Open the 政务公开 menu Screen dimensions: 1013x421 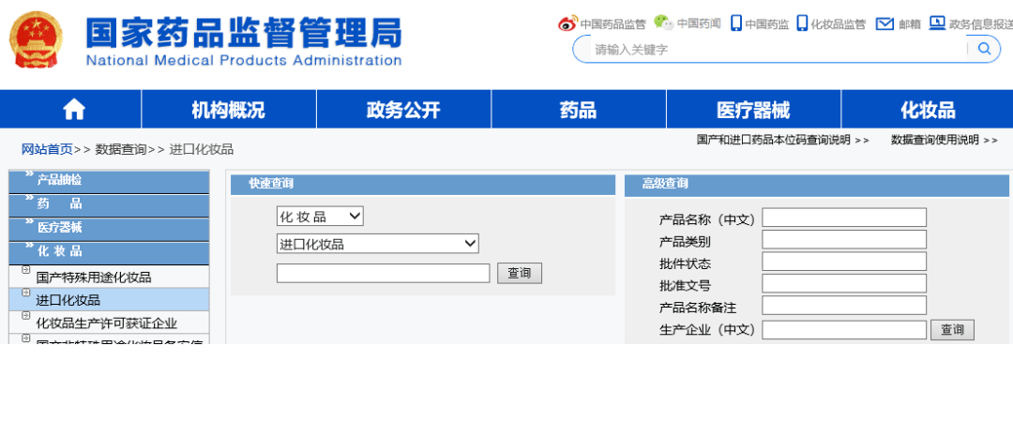403,110
